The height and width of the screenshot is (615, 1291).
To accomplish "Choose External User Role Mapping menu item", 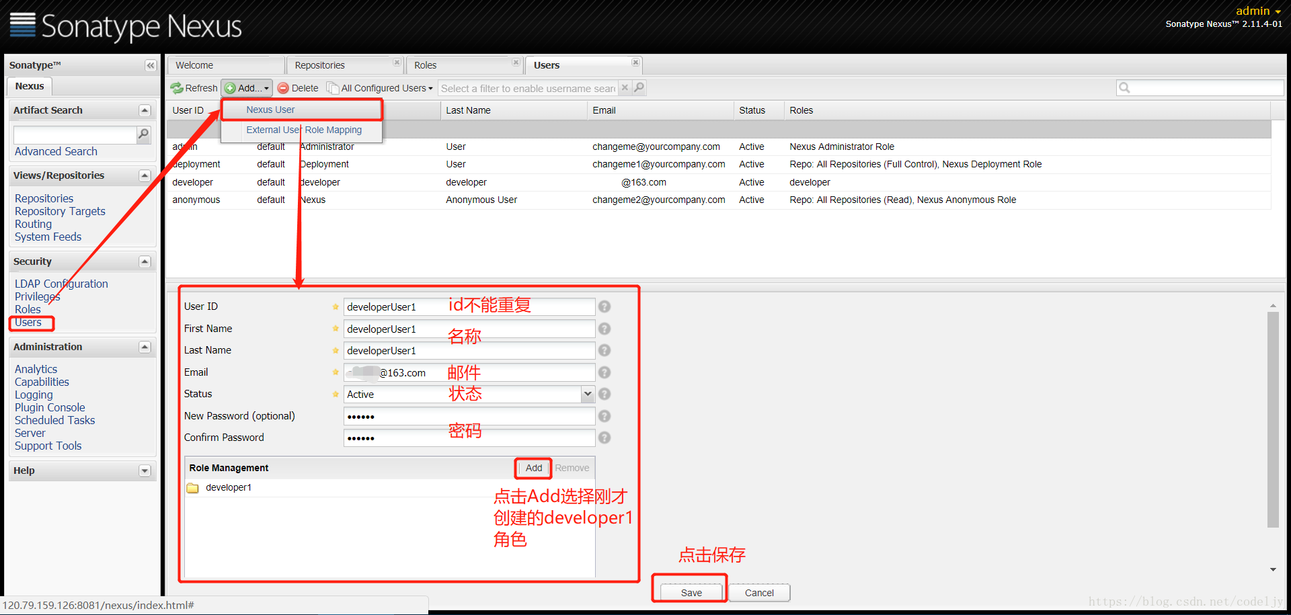I will click(302, 130).
